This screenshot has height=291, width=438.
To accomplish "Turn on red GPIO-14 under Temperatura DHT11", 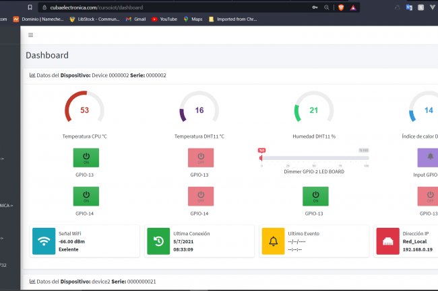I will [200, 196].
